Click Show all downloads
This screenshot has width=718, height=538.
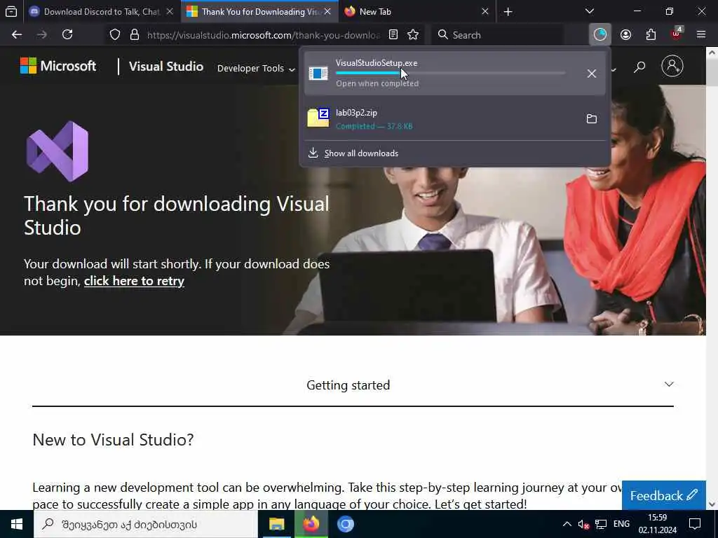tap(361, 153)
